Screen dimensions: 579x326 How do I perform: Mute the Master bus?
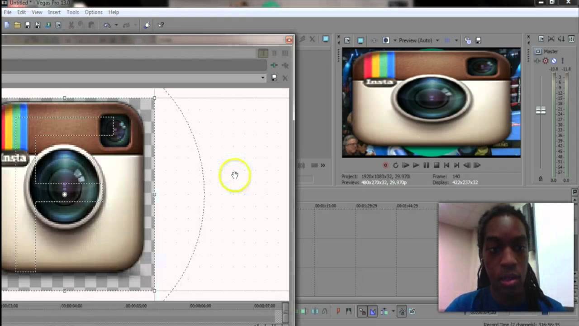click(554, 61)
